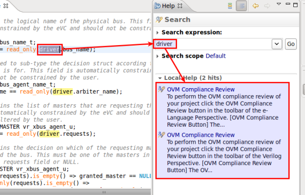This screenshot has width=305, height=195.
Task: Open the search expression history dropdown
Action: (277, 44)
